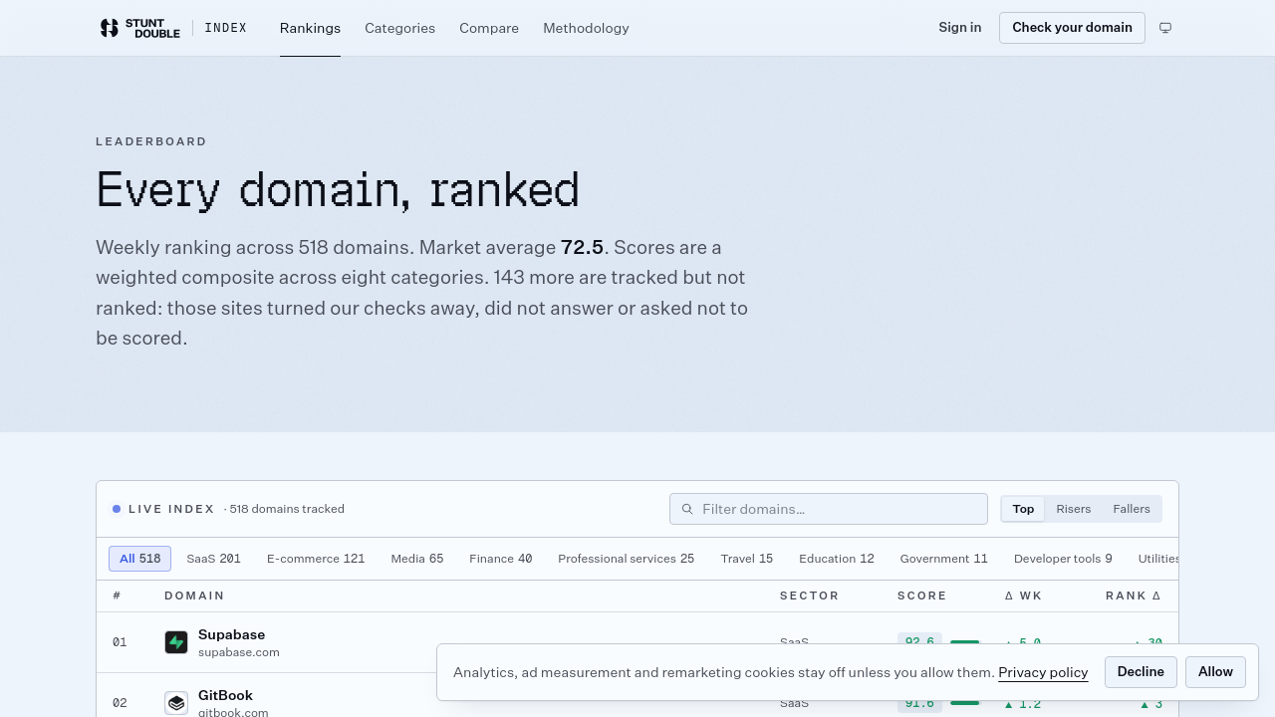Viewport: 1275px width, 717px height.
Task: Click the Stunt Double logo icon
Action: tap(110, 28)
